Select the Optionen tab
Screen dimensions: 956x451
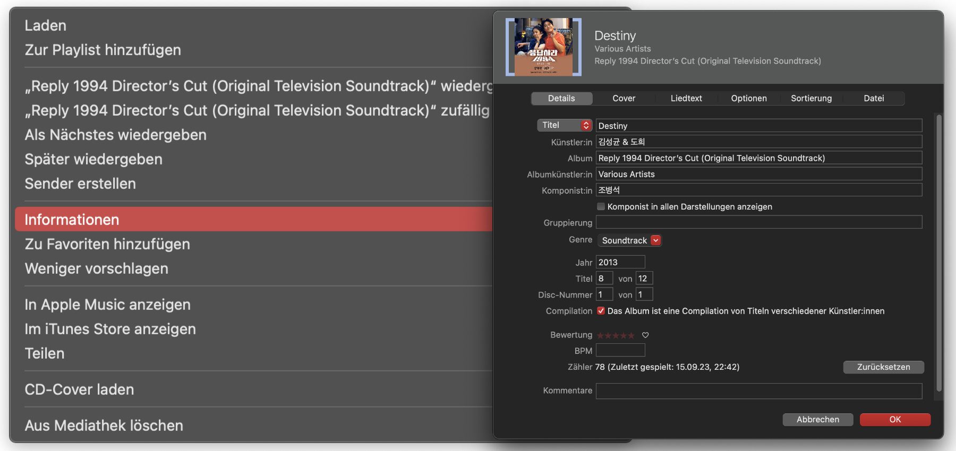[749, 98]
